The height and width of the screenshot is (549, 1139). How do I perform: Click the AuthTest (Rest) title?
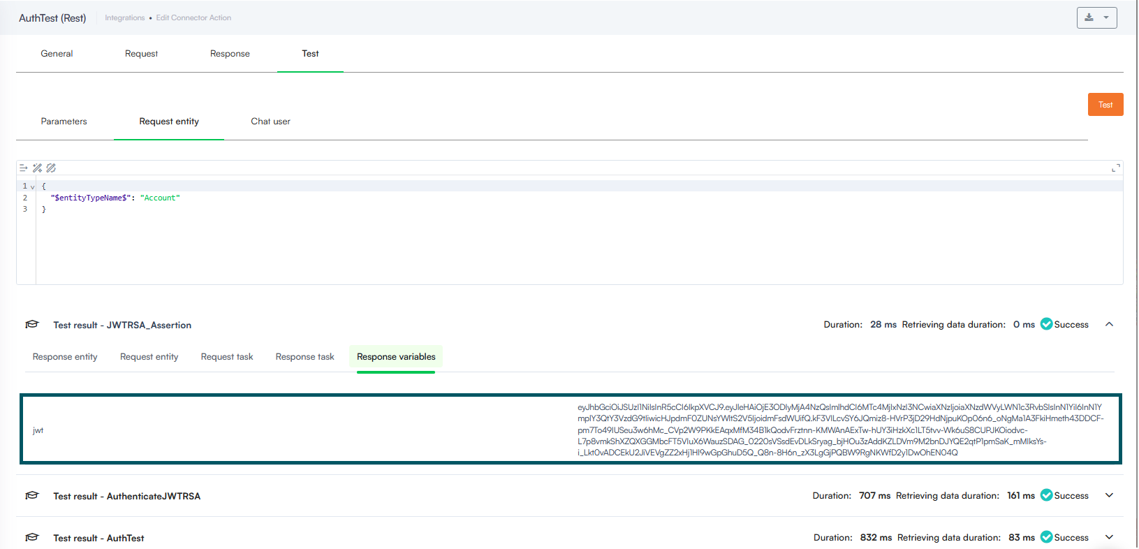(x=52, y=18)
